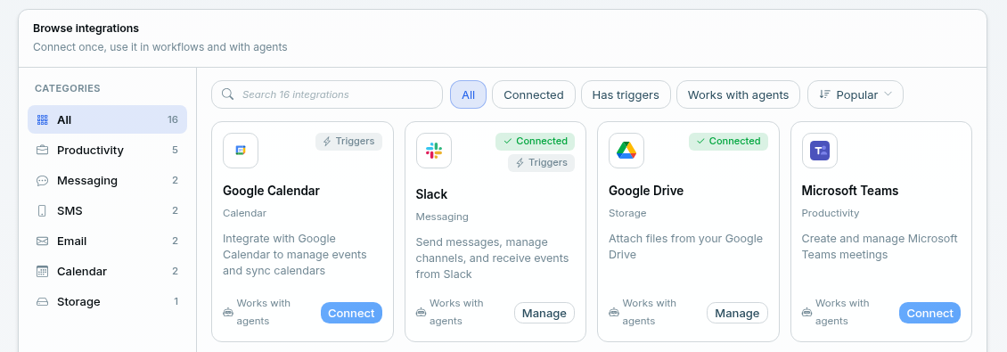The image size is (1007, 352).
Task: Click the Productivity label under Microsoft Teams
Action: [x=831, y=213]
